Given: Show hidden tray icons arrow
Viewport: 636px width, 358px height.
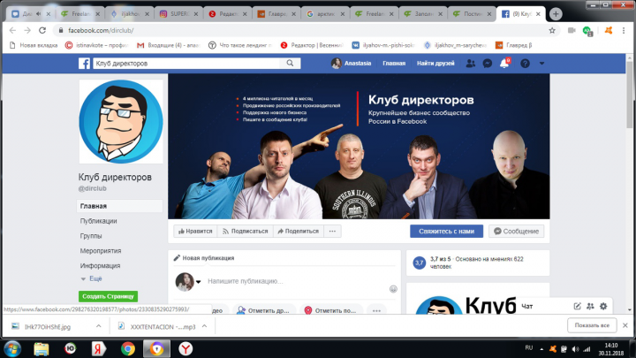Looking at the screenshot, I should pos(541,349).
